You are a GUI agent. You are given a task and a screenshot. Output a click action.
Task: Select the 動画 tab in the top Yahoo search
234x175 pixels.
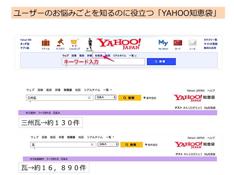click(x=82, y=55)
